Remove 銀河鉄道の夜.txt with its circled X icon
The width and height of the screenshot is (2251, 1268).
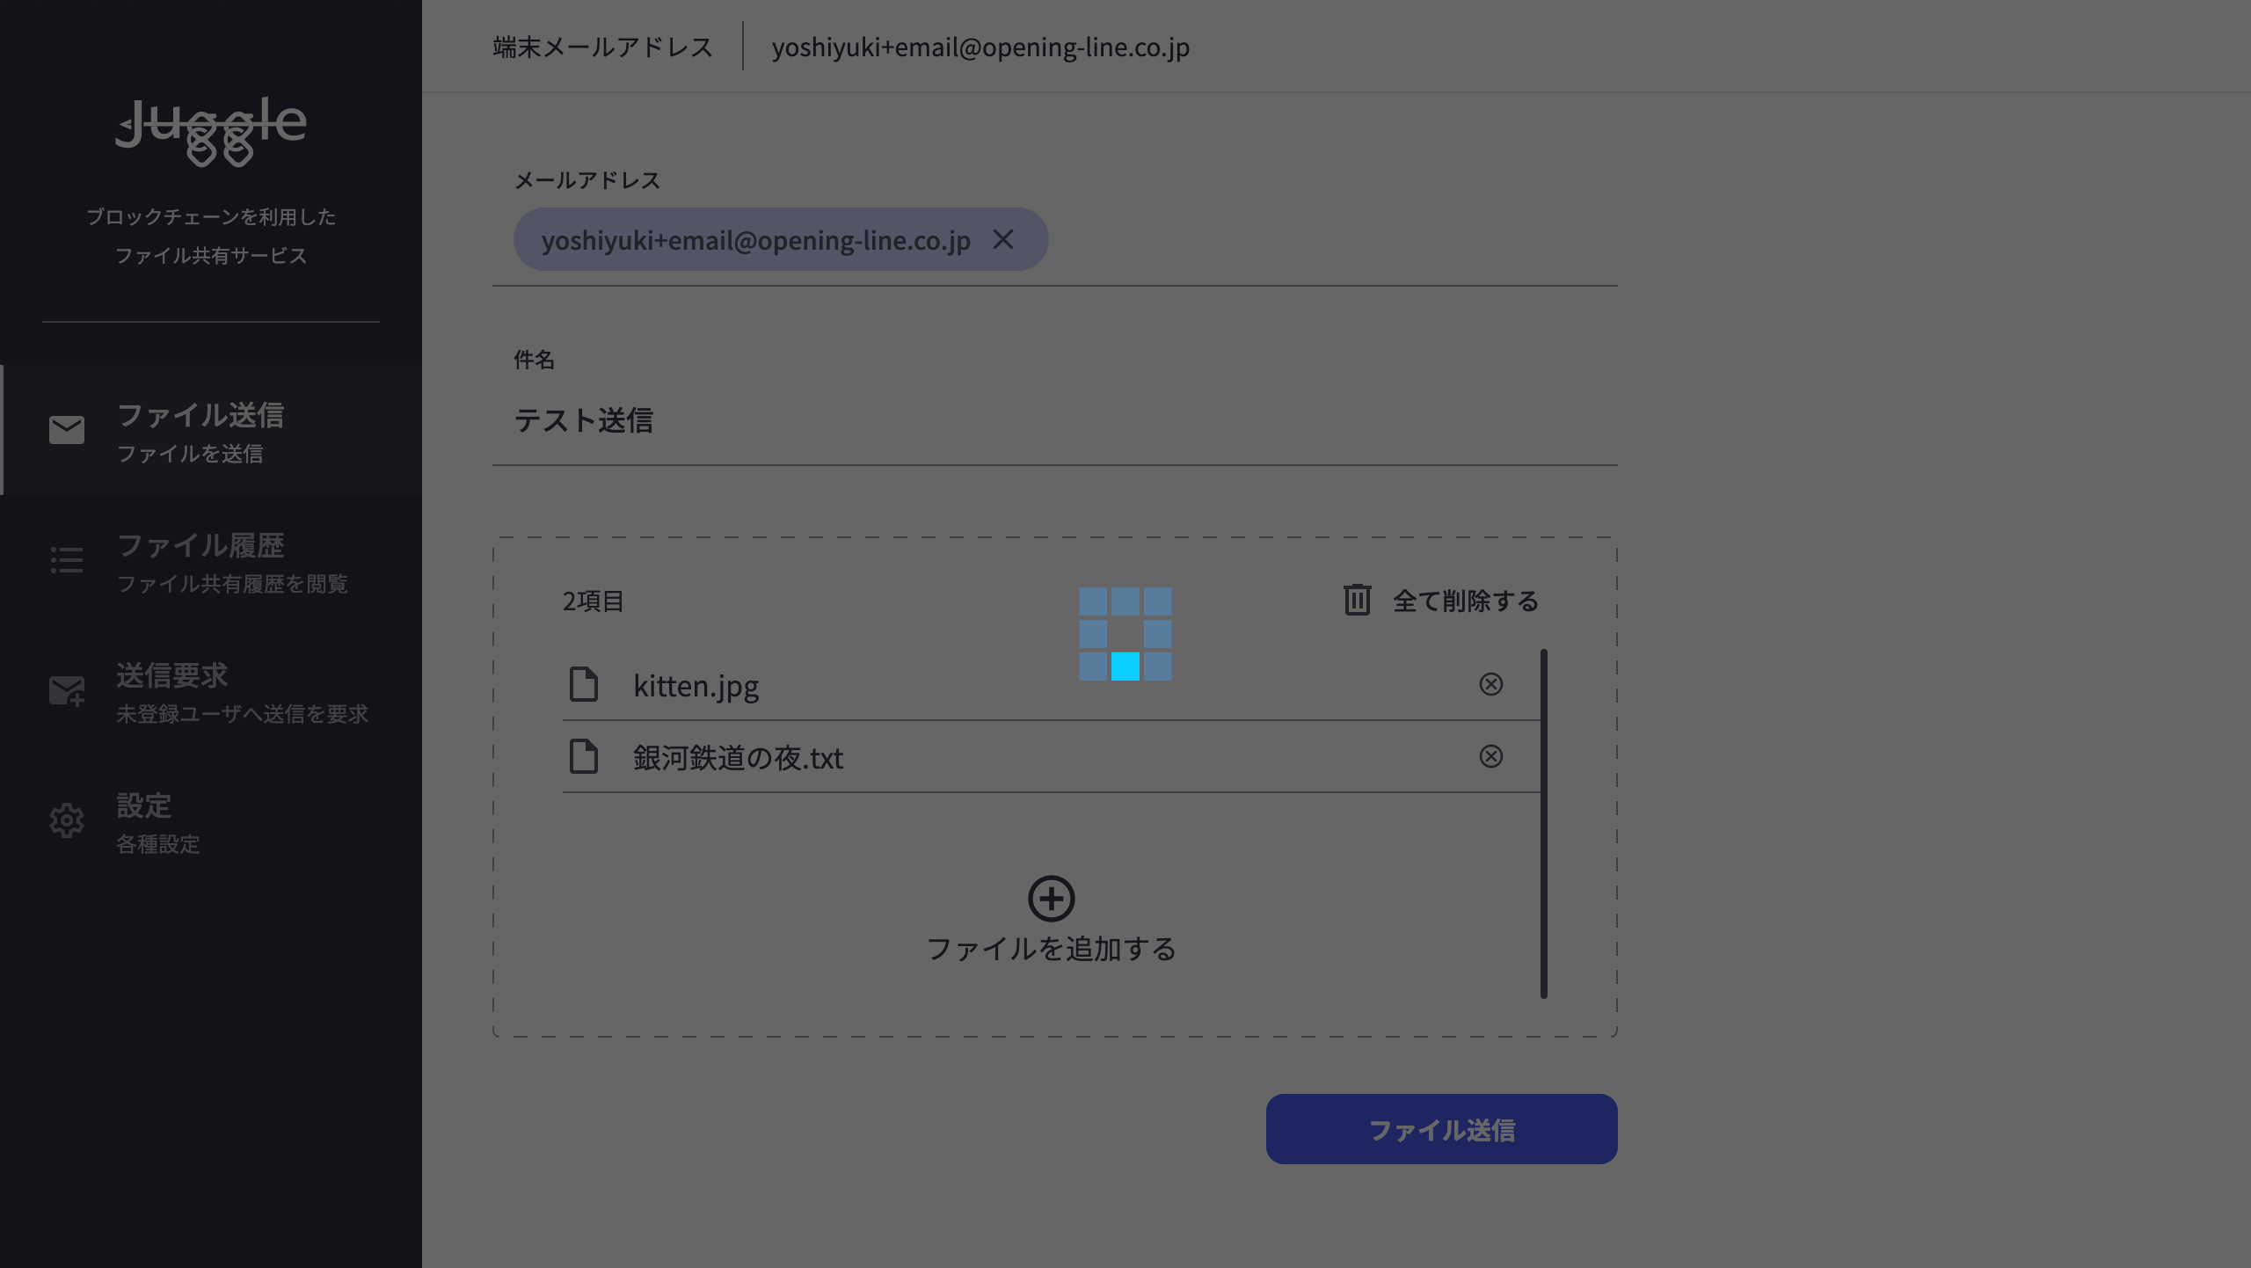[1490, 756]
